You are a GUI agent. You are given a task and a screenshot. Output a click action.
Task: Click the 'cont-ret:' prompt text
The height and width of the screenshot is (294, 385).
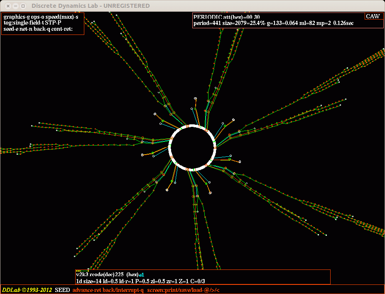(x=63, y=29)
